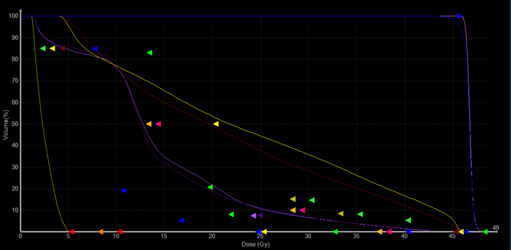
Task: Click the 49 max dose label on axis
Action: [x=495, y=228]
